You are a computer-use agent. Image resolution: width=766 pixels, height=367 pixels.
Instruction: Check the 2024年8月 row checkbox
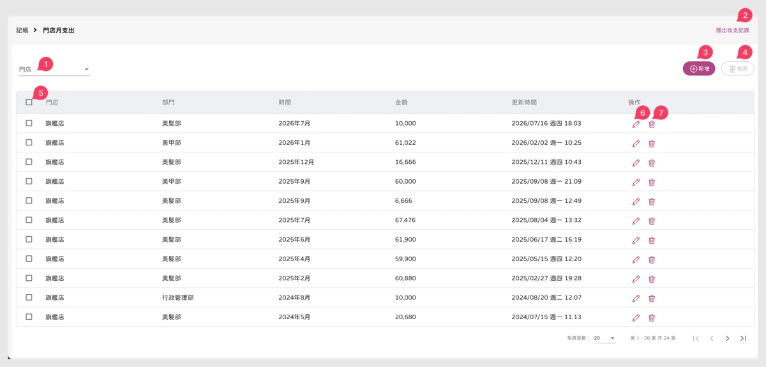pos(29,297)
